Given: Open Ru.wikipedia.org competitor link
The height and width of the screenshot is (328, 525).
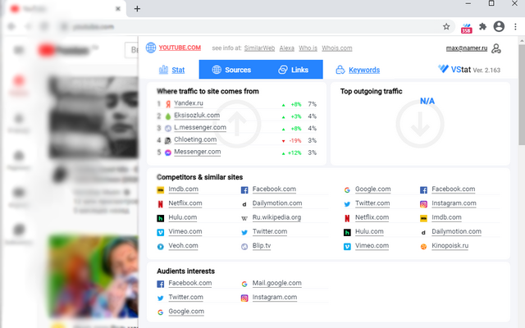Looking at the screenshot, I should point(276,217).
